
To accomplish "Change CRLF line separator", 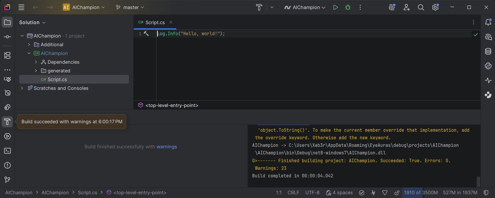I will click(x=293, y=192).
